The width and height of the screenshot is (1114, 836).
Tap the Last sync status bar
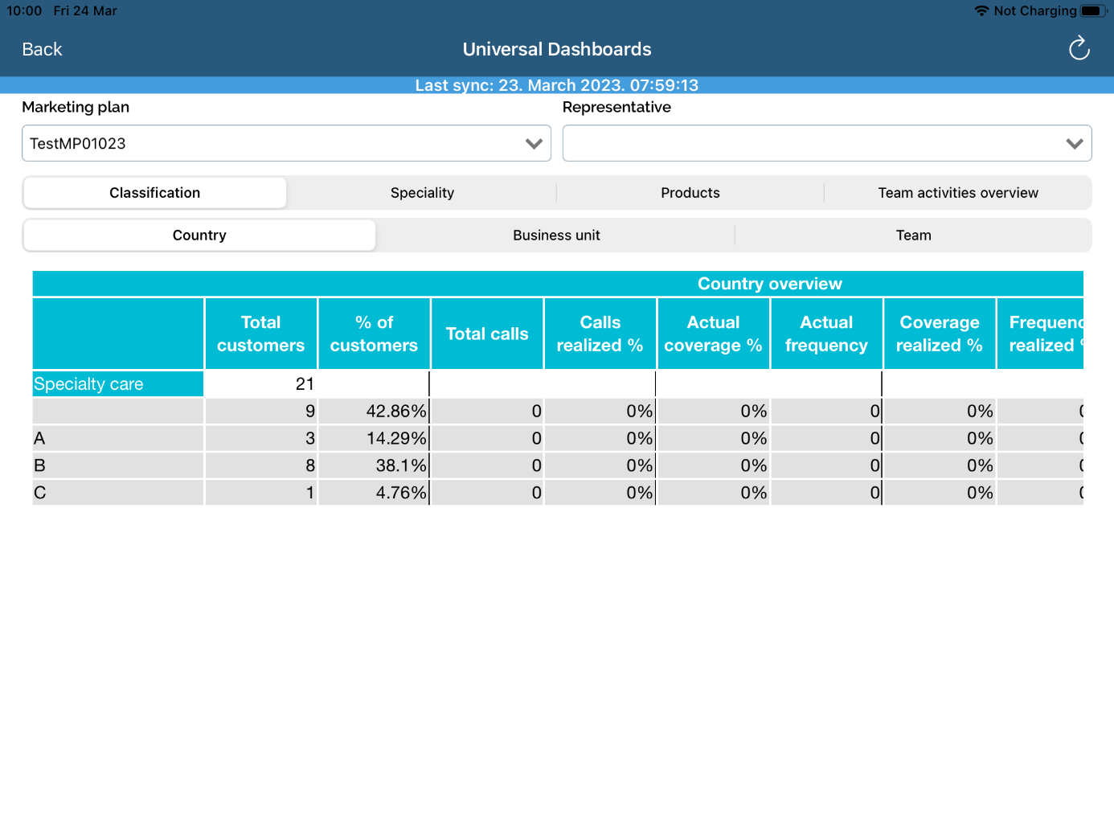(556, 85)
